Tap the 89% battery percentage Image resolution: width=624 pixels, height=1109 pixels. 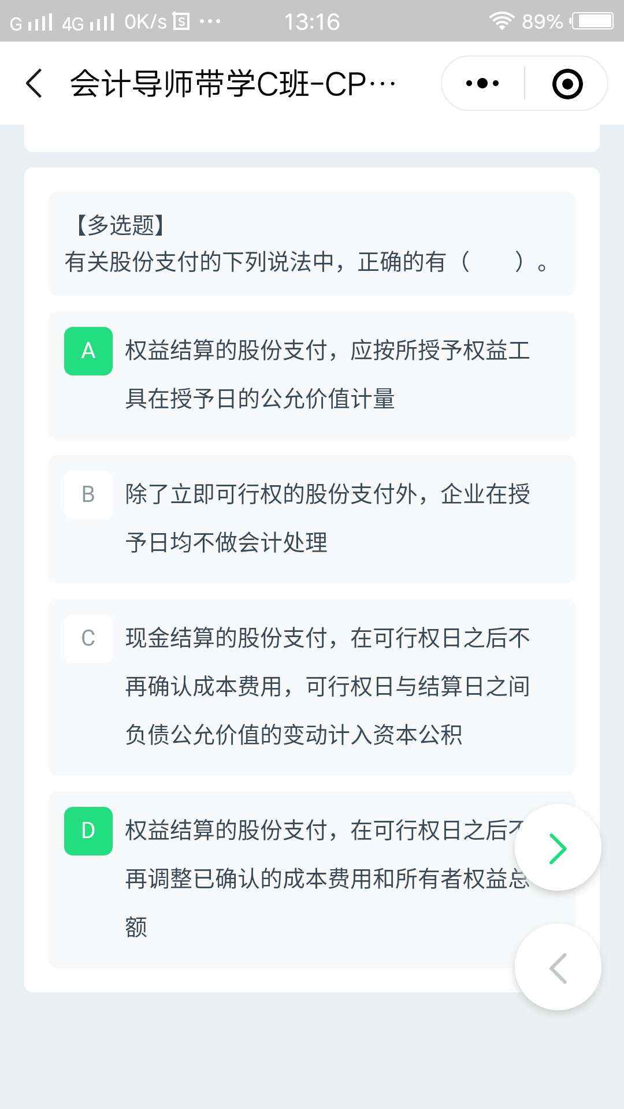542,21
